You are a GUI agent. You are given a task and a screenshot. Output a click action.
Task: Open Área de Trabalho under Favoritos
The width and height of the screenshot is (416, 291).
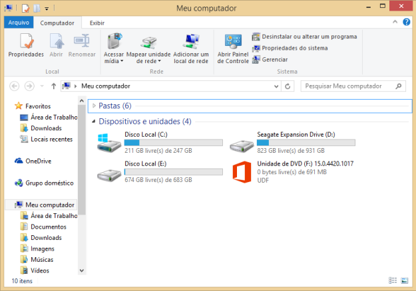pyautogui.click(x=49, y=117)
